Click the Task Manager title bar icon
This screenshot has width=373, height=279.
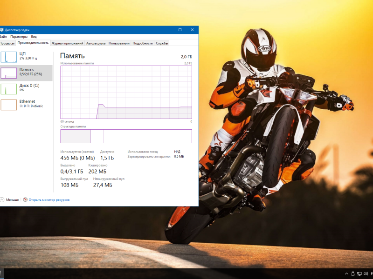pos(1,30)
